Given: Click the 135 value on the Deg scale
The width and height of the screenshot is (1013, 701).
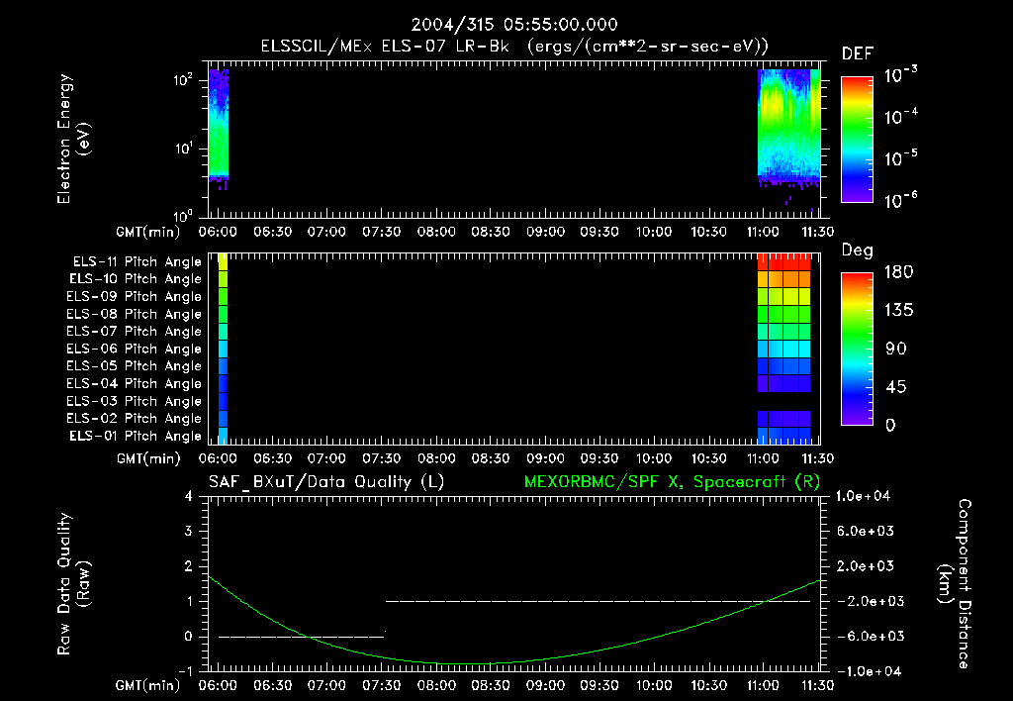Looking at the screenshot, I should 898,311.
